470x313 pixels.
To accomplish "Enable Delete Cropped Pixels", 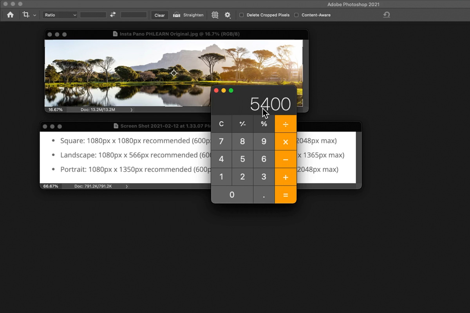I will click(242, 15).
